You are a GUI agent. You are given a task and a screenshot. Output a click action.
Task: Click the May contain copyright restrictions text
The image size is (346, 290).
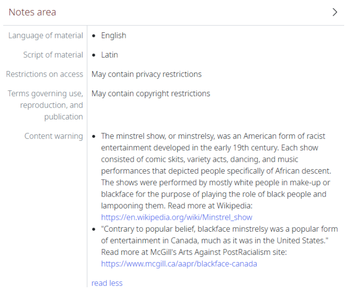click(151, 93)
